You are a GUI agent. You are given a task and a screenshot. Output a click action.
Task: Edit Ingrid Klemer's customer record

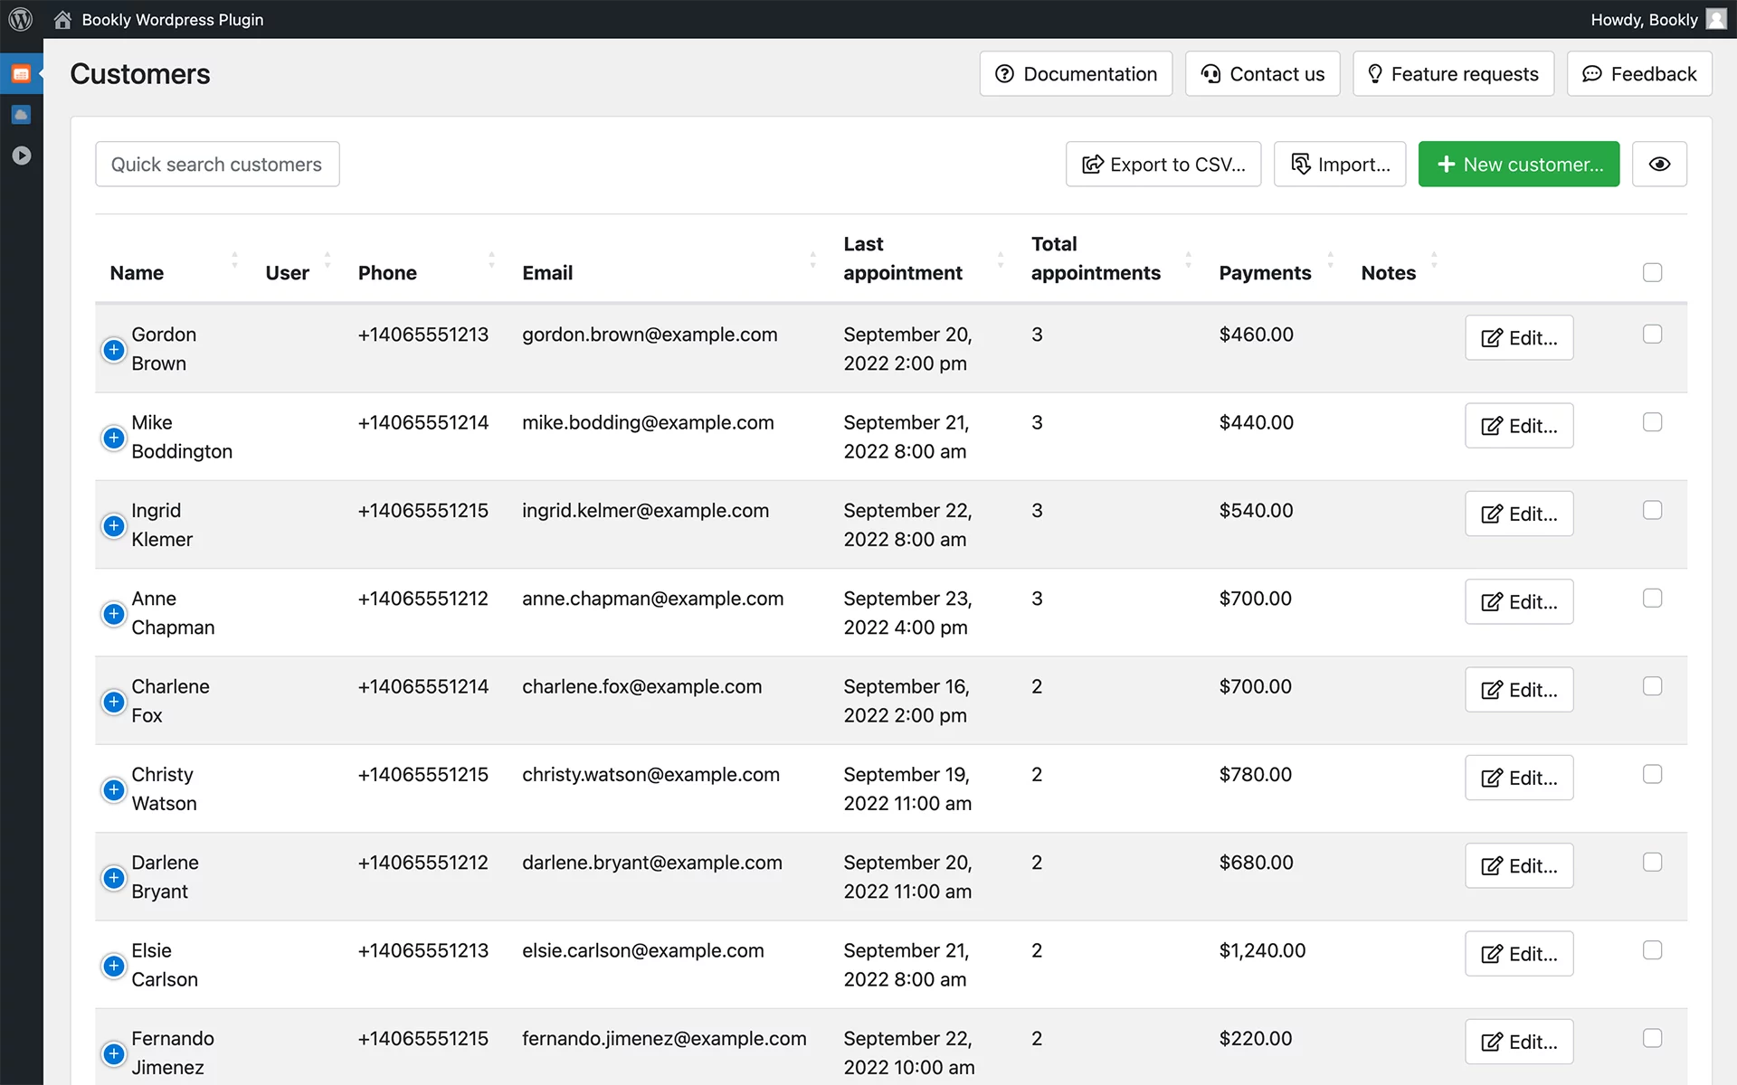tap(1519, 514)
